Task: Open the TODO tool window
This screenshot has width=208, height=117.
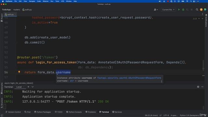Action: tap(58, 112)
